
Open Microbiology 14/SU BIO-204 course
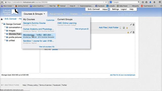[38, 35]
